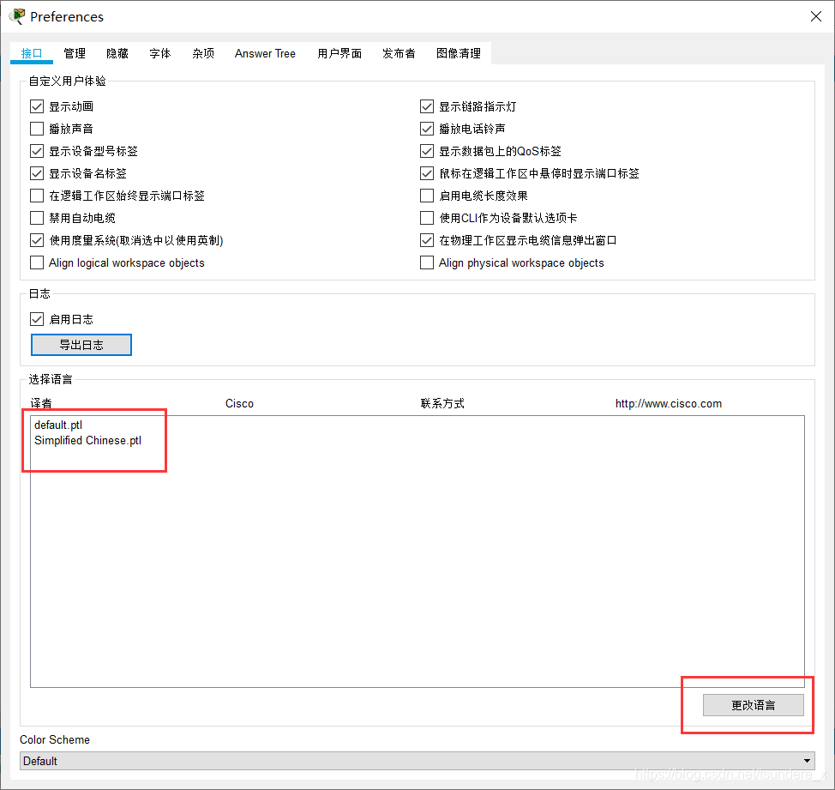
Task: Enable 在逻辑工作区始终显示端口标签 checkbox
Action: click(x=37, y=196)
